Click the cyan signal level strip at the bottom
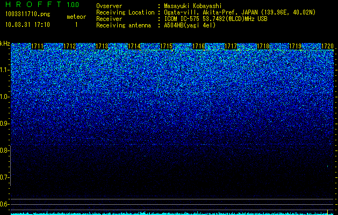This screenshot has width=338, height=215. tap(172, 213)
